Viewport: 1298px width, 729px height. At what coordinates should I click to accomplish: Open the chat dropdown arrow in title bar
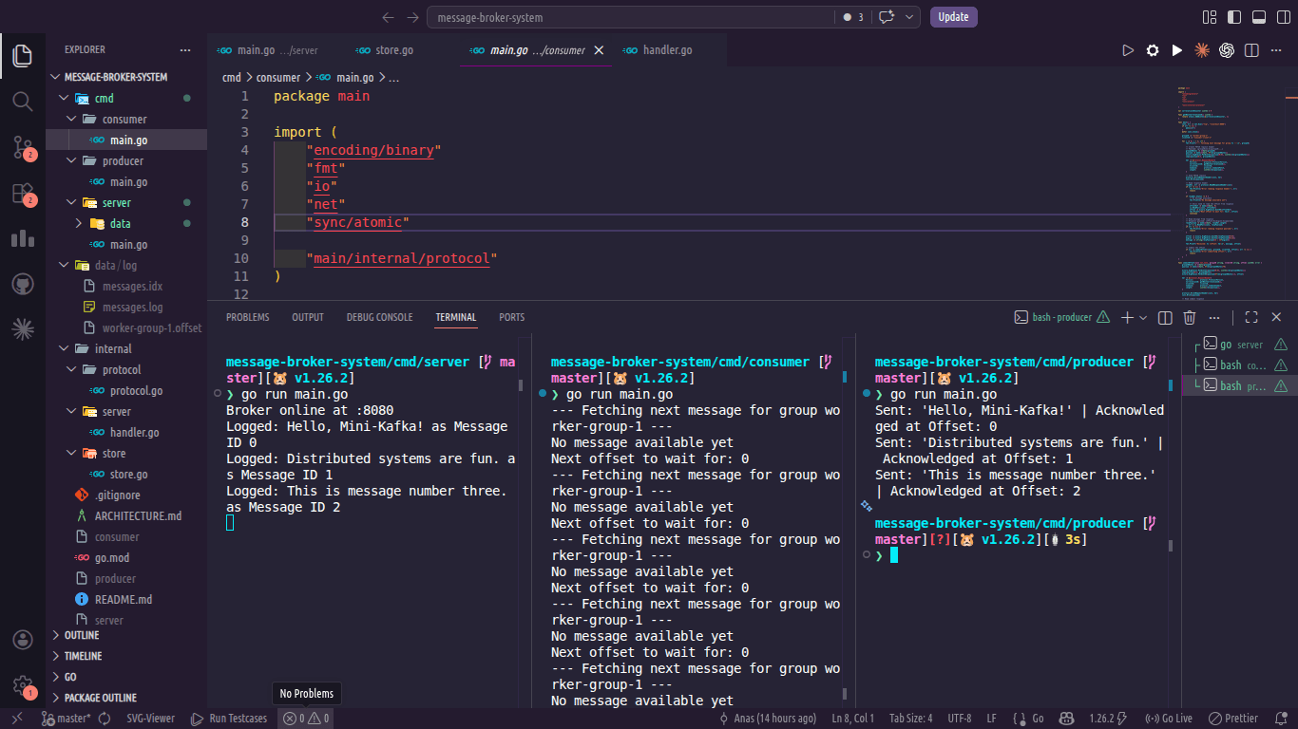(x=910, y=17)
